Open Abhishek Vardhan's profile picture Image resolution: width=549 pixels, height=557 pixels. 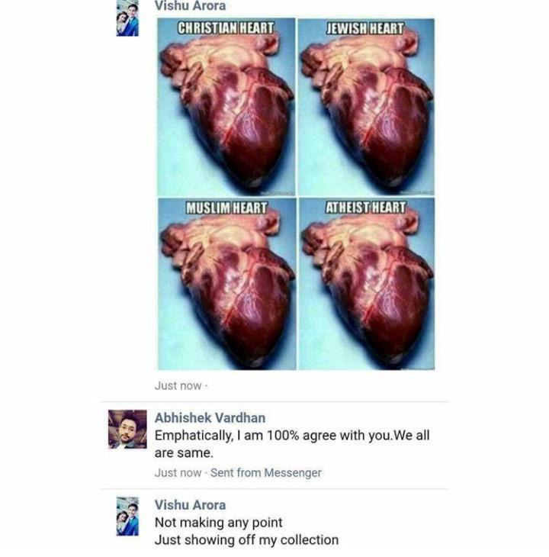click(x=127, y=429)
